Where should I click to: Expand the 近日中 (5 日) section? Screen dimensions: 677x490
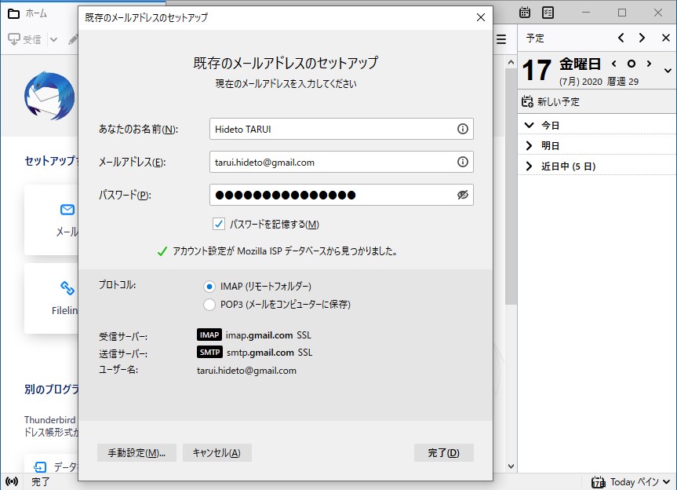(x=530, y=166)
